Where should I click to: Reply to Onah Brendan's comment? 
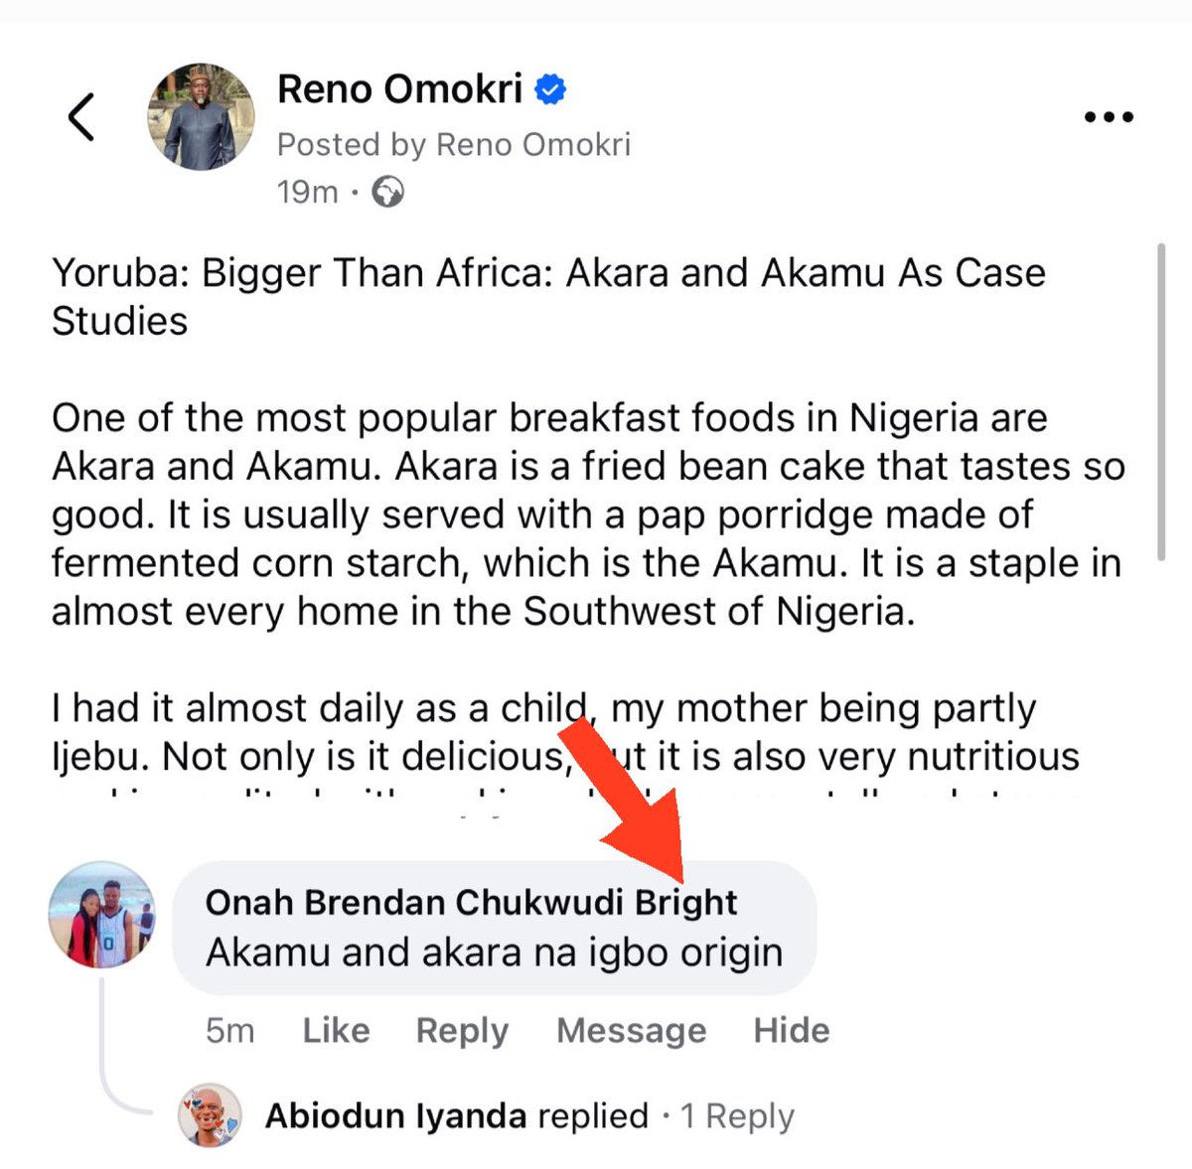click(462, 1032)
